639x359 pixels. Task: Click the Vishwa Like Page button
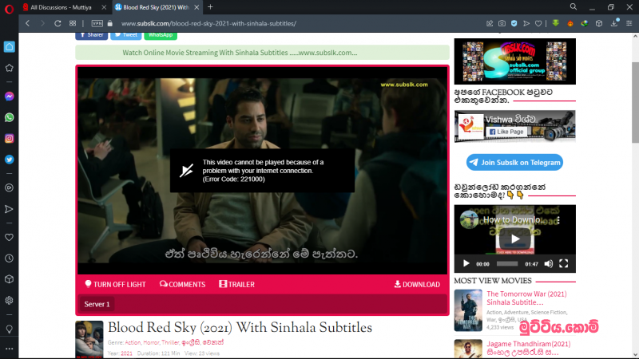(506, 132)
